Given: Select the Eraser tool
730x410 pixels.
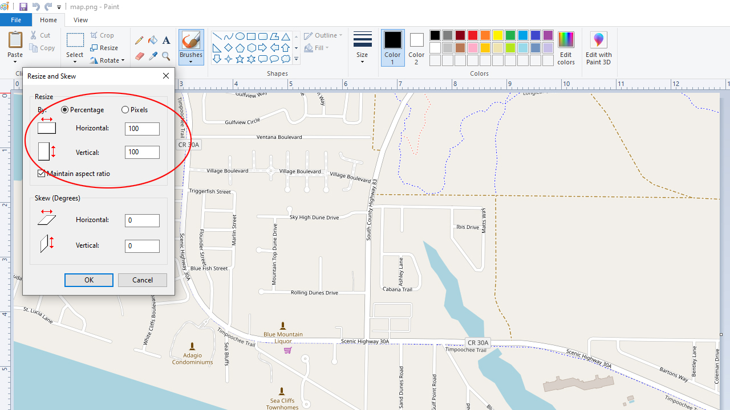Looking at the screenshot, I should [x=139, y=56].
